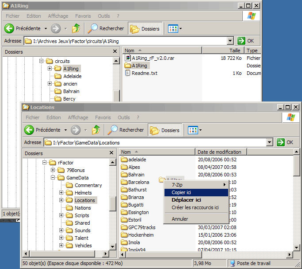Select Brianza folder in Locations list
Viewport: 302px width, 269px height.
click(x=133, y=197)
